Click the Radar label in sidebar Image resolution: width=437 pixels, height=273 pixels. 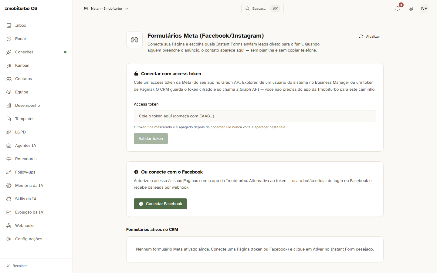coord(21,39)
